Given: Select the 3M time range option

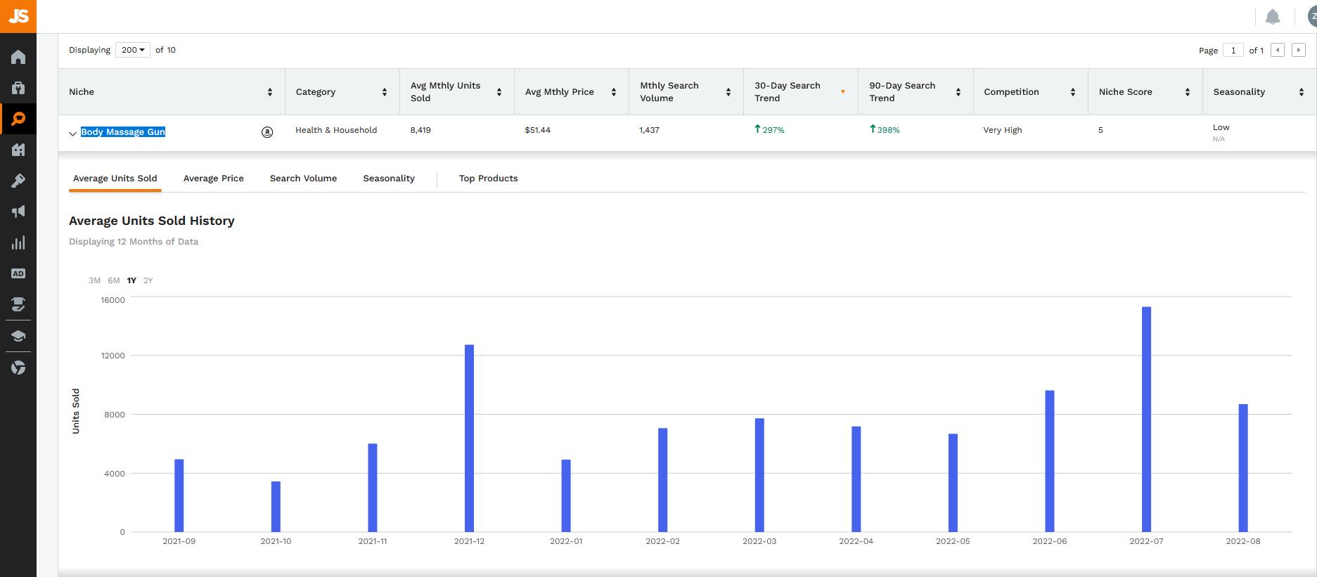Looking at the screenshot, I should [x=94, y=280].
